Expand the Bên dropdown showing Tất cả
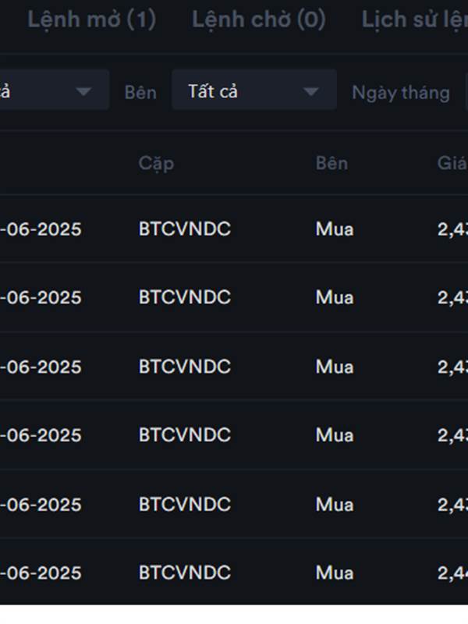This screenshot has width=468, height=624. point(254,90)
